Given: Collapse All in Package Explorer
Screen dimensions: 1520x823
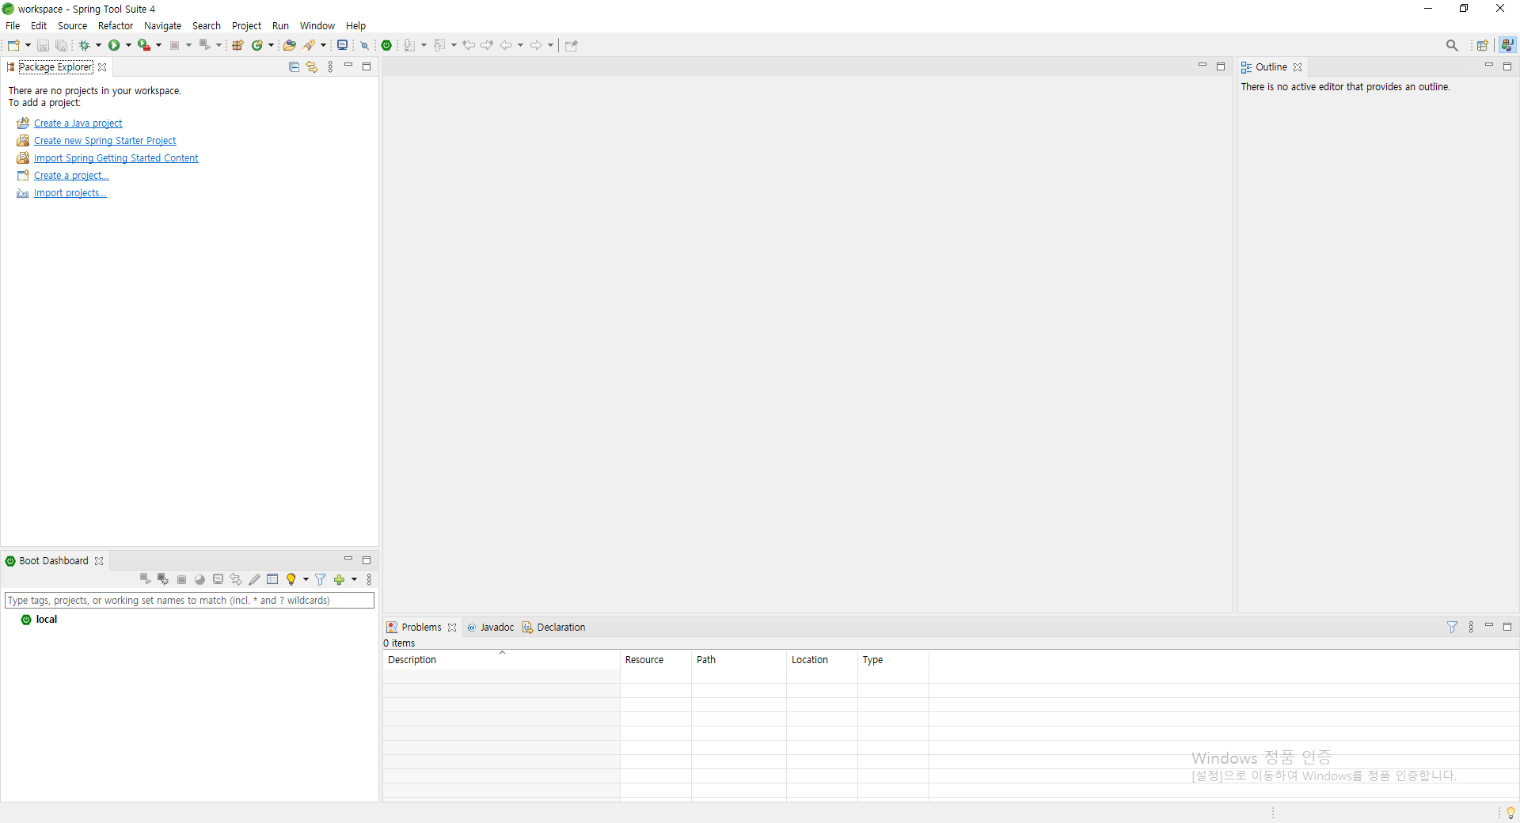Looking at the screenshot, I should pos(294,67).
